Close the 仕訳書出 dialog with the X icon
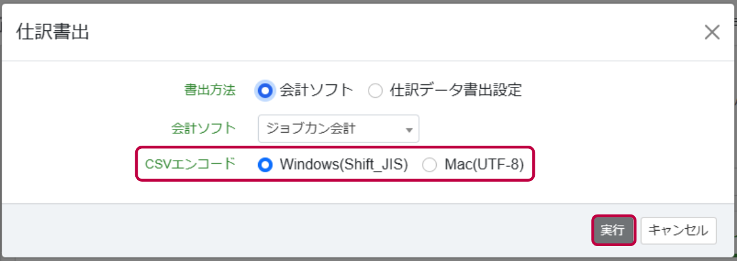737x261 pixels. click(712, 32)
